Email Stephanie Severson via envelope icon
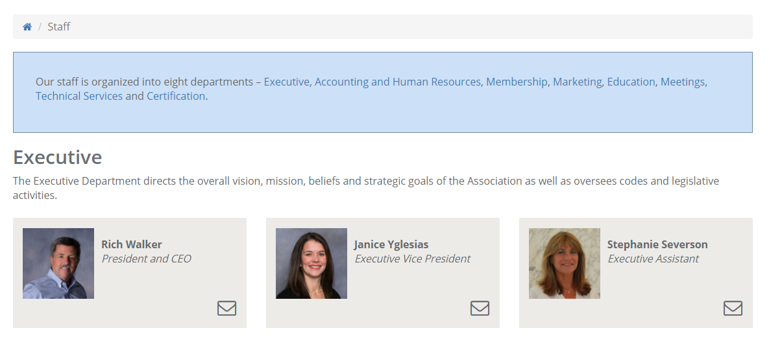 [733, 309]
